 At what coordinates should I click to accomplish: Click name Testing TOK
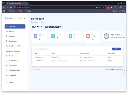click(55, 57)
